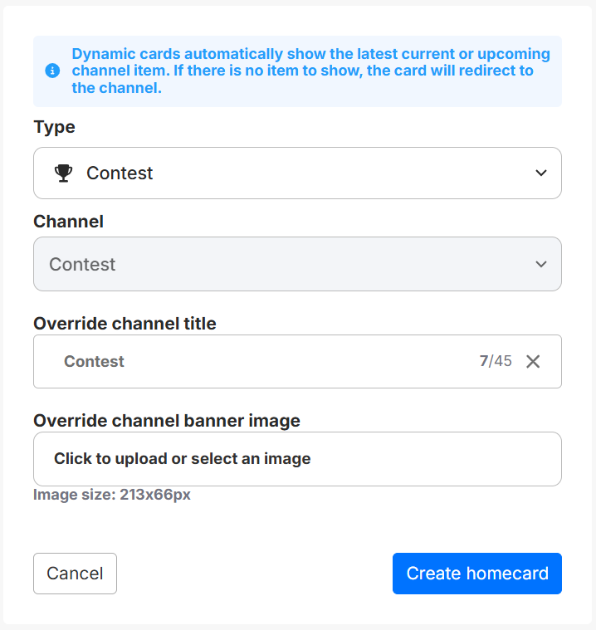Click the trophy icon in Type field
The height and width of the screenshot is (630, 596).
coord(63,173)
